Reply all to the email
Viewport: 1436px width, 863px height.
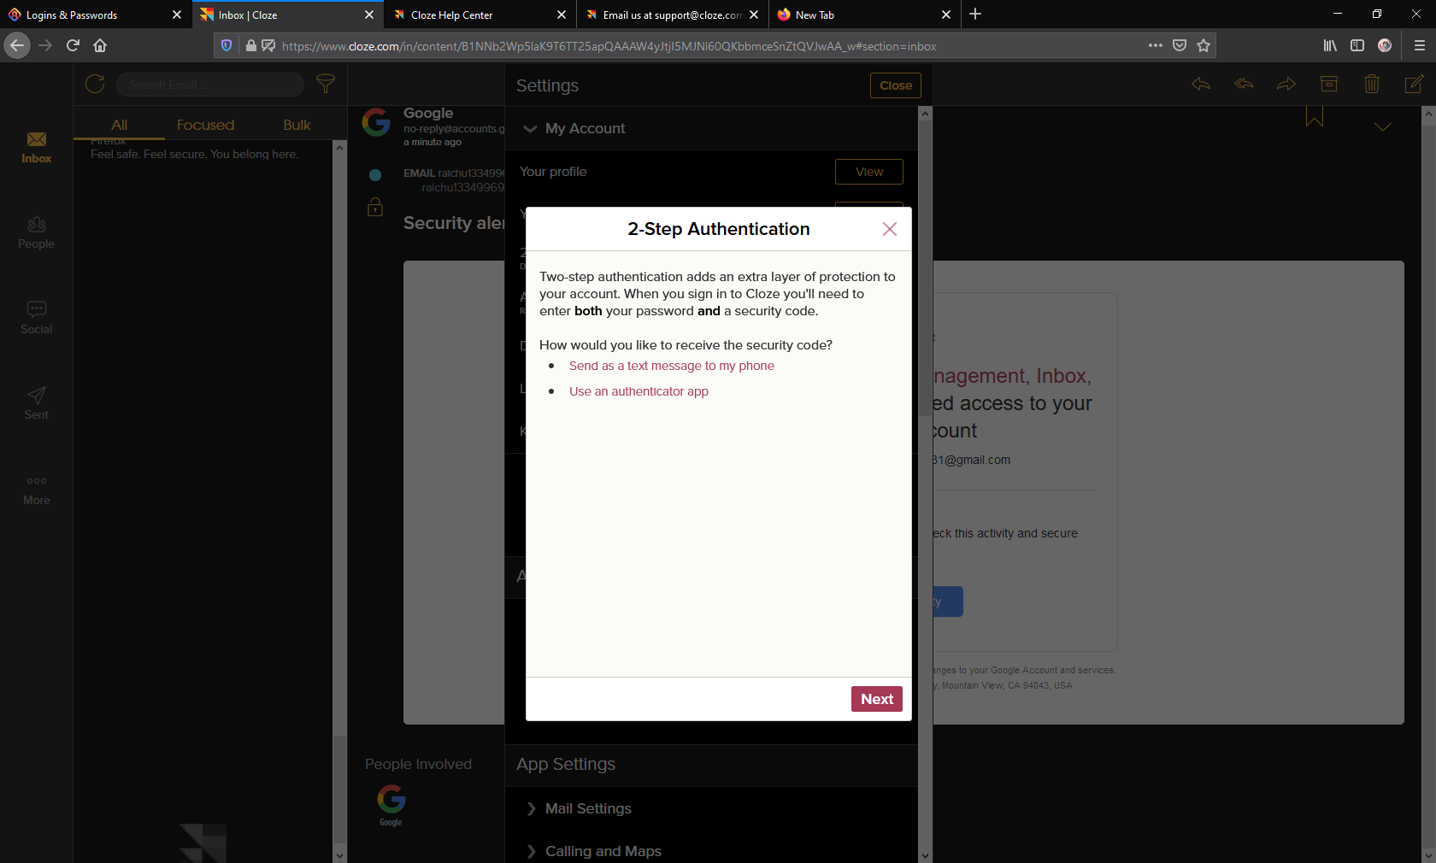(x=1244, y=84)
